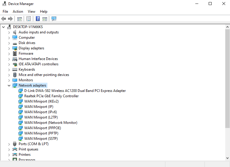This screenshot has height=167, width=230.
Task: Select the Network adapters label
Action: click(32, 85)
